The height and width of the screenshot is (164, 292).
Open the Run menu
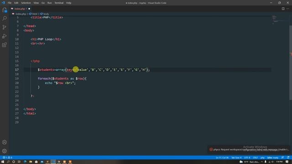click(49, 3)
